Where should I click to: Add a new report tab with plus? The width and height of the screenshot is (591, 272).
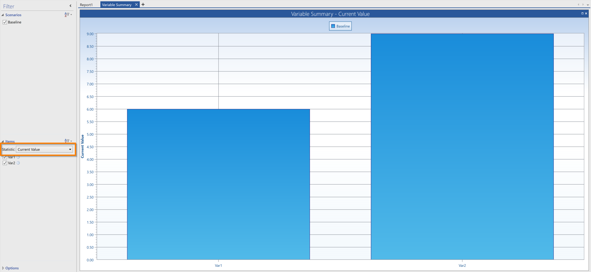143,5
